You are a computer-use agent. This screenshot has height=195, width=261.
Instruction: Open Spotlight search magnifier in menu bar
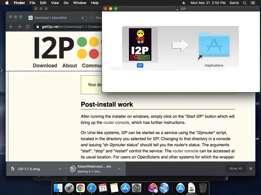click(x=244, y=3)
